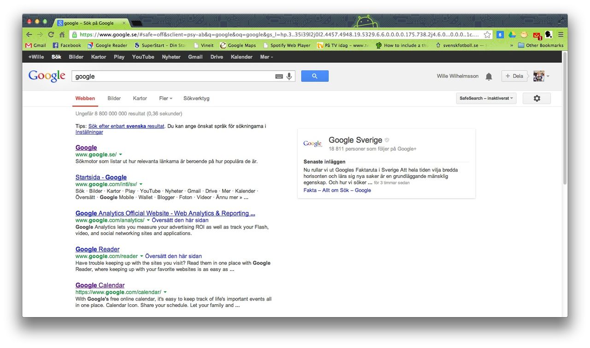Screen dimensions: 590x348
Task: Bookmark this page with the star icon
Action: pyautogui.click(x=487, y=35)
